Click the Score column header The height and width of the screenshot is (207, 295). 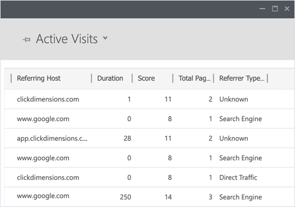pos(146,79)
